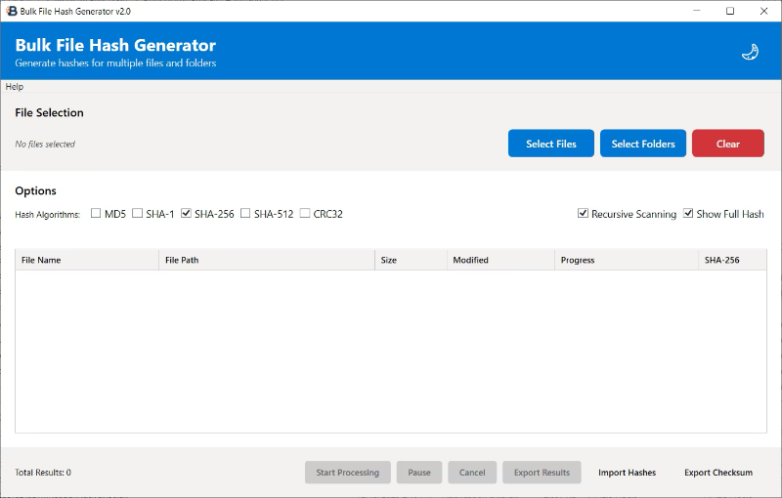Maximize the application window
Image resolution: width=782 pixels, height=498 pixels.
point(730,11)
